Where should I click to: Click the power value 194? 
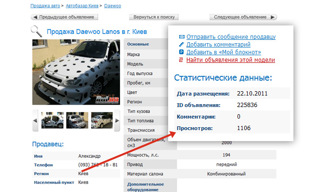[226, 155]
